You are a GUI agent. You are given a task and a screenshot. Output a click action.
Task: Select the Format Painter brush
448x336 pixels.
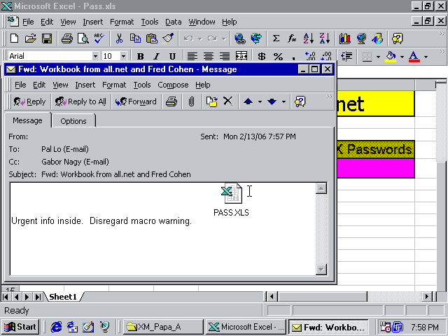168,38
